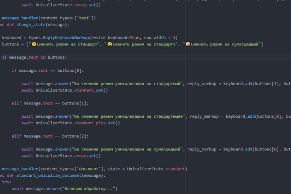Click 'if message.text == buttons[0]:' condition
The width and height of the screenshot is (291, 194).
pyautogui.click(x=48, y=71)
